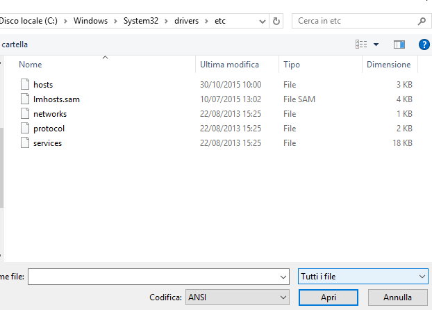Click the refresh icon beside address bar
Viewport: 432px width, 310px height.
click(276, 21)
